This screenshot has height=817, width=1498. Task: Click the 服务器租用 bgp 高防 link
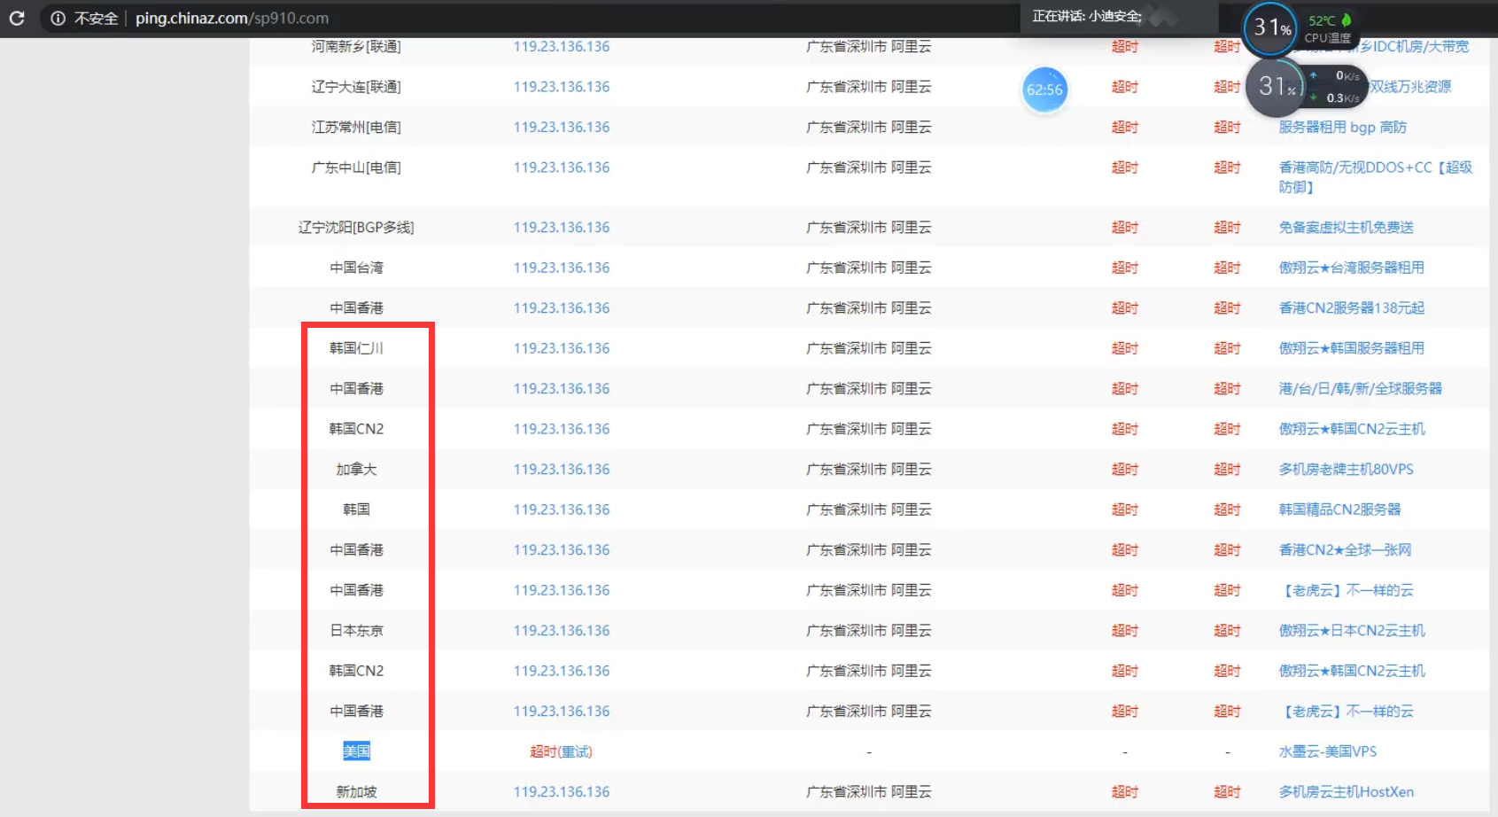[x=1342, y=128]
